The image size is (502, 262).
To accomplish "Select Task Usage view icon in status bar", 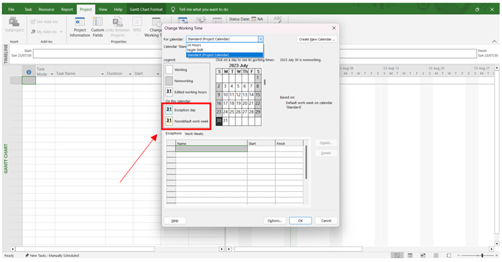I will pyautogui.click(x=410, y=255).
